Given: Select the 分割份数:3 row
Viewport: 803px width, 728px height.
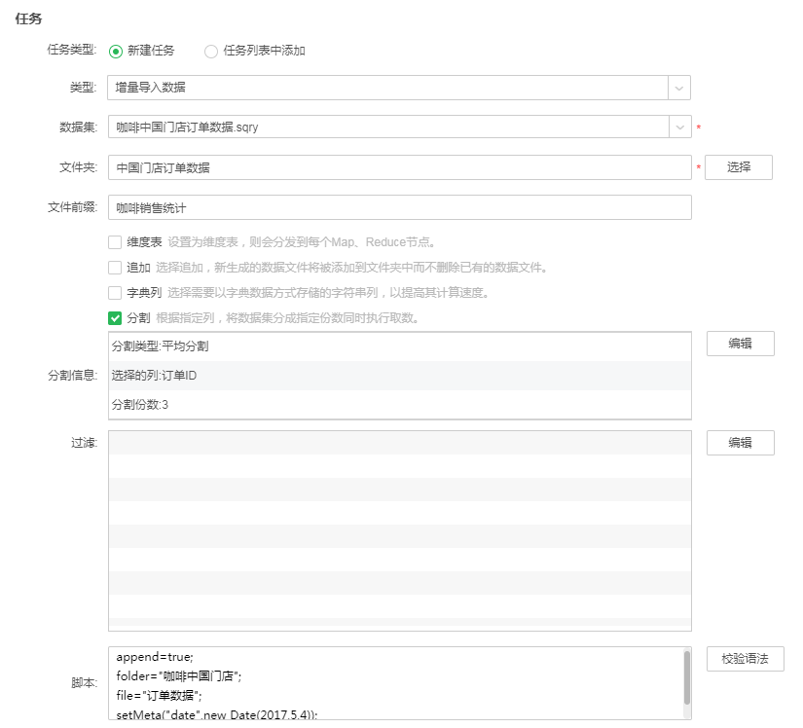Looking at the screenshot, I should point(399,405).
